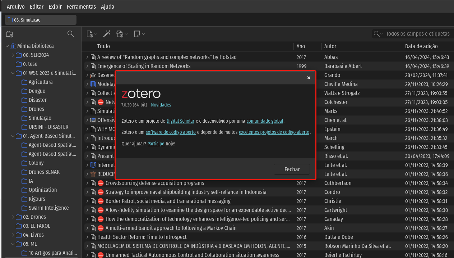Click the add item by identifier wand
This screenshot has width=454, height=258.
[x=107, y=34]
